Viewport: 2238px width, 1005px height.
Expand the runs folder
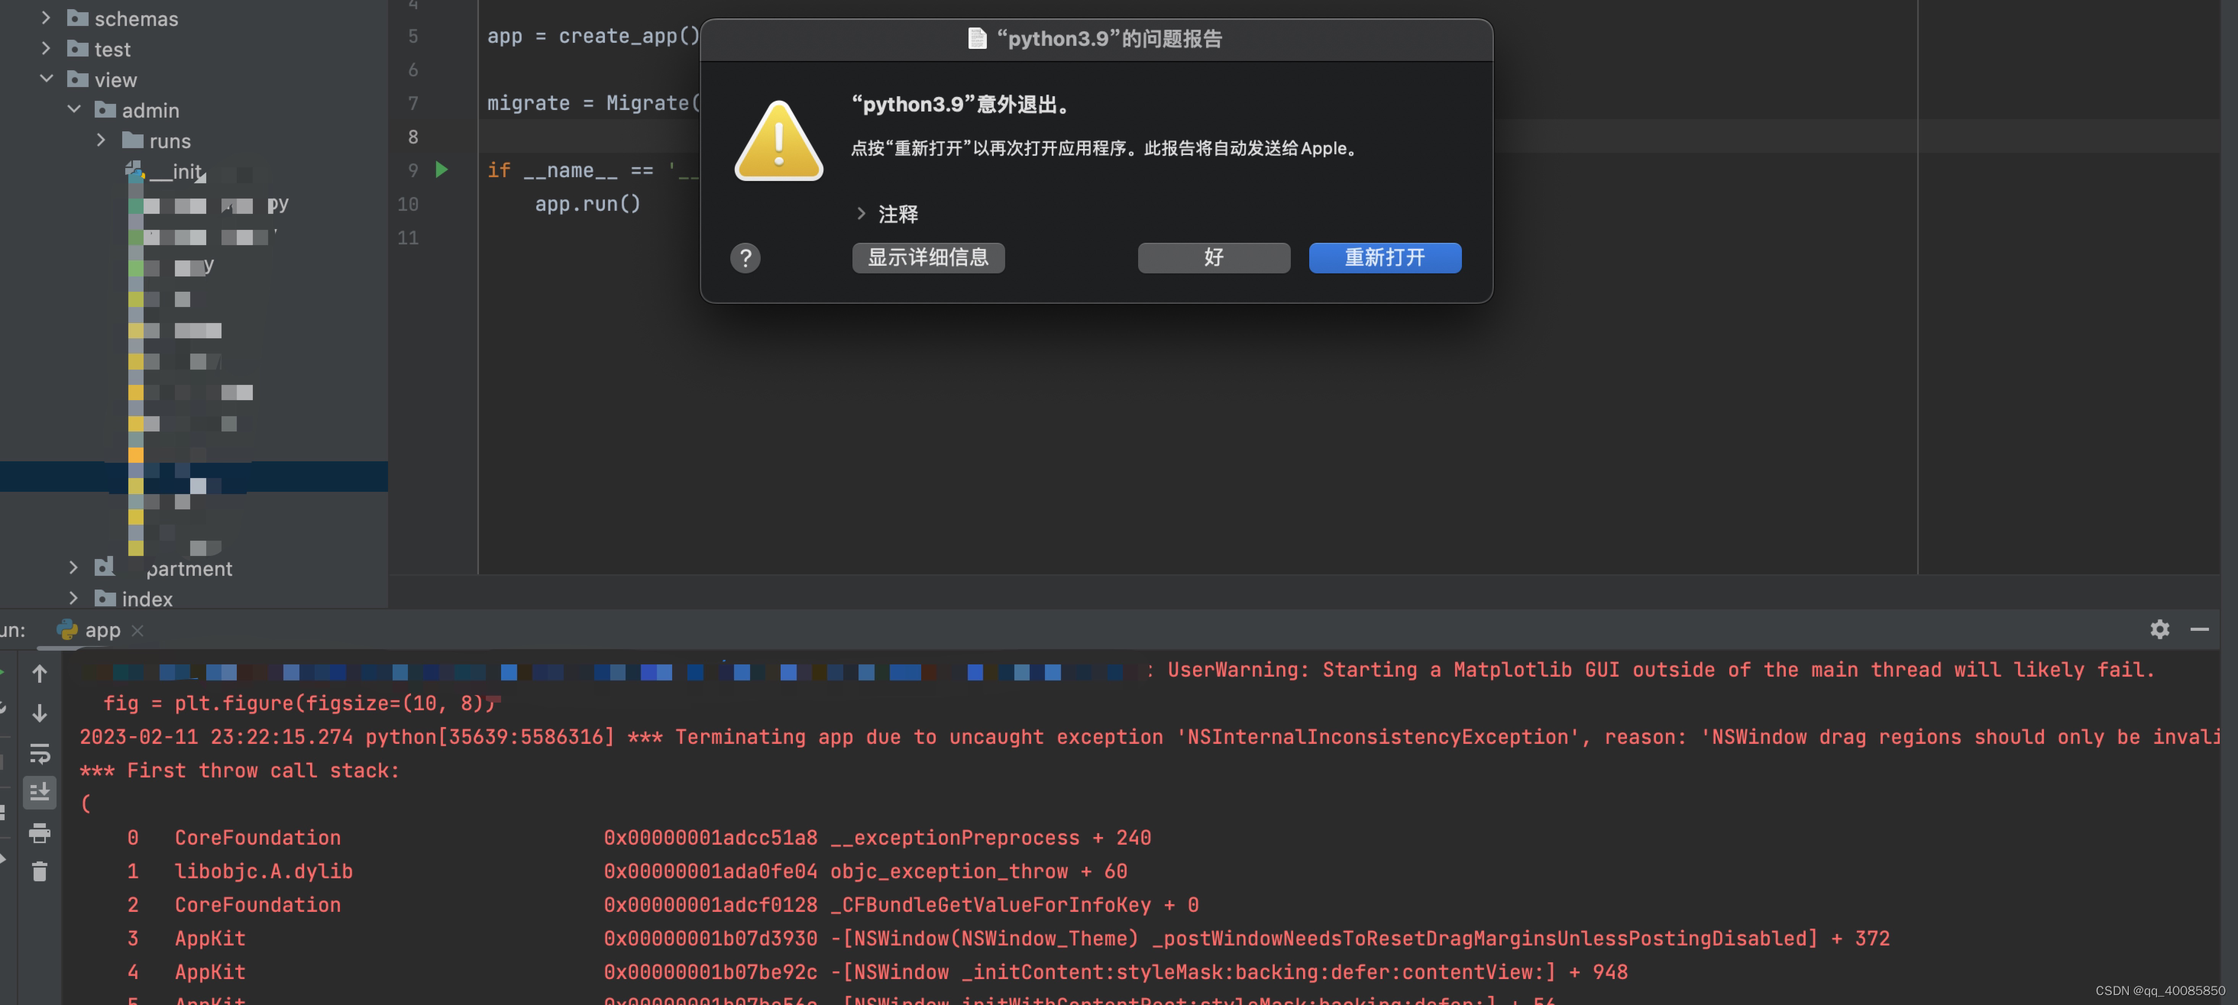tap(101, 140)
